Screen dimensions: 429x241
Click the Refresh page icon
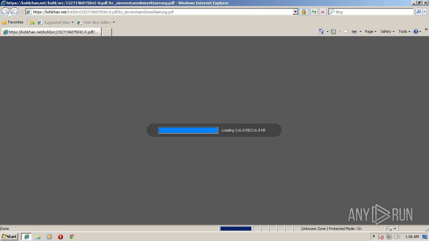coord(314,12)
